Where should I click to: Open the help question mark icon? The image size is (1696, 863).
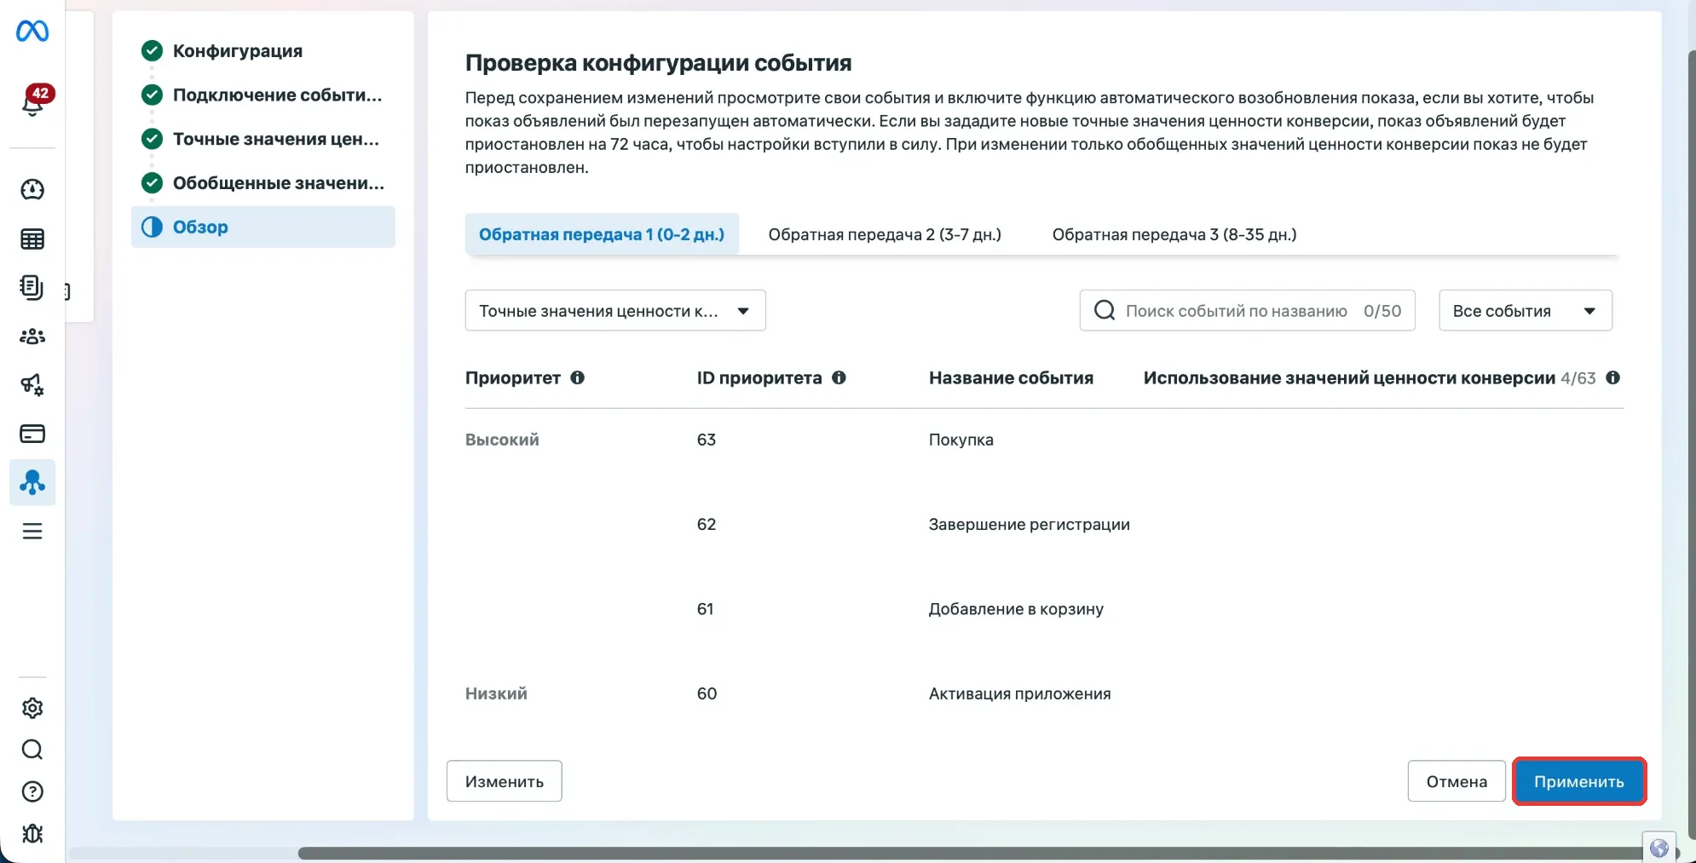pos(32,791)
